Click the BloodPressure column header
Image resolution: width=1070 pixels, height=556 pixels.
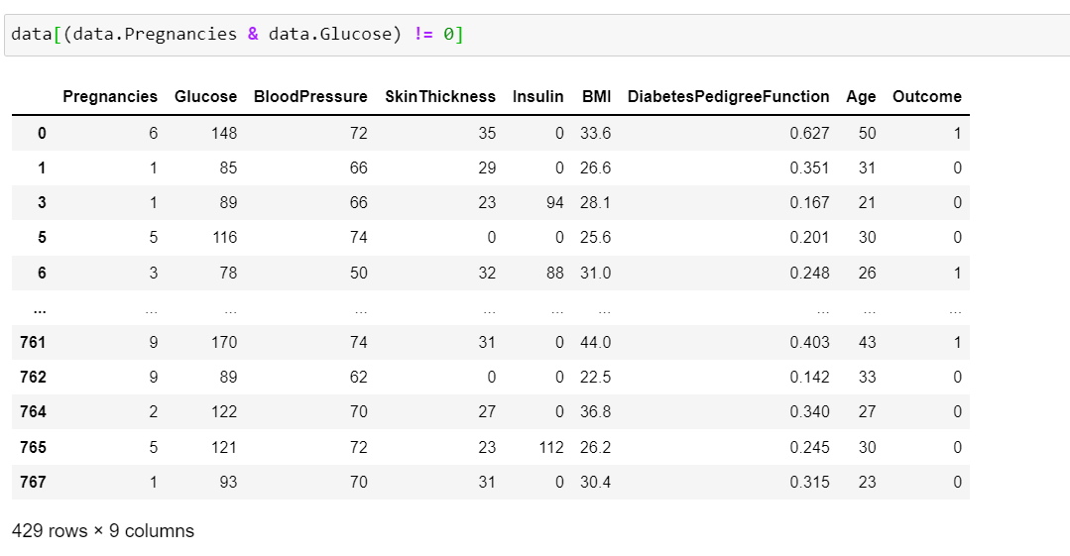point(310,97)
